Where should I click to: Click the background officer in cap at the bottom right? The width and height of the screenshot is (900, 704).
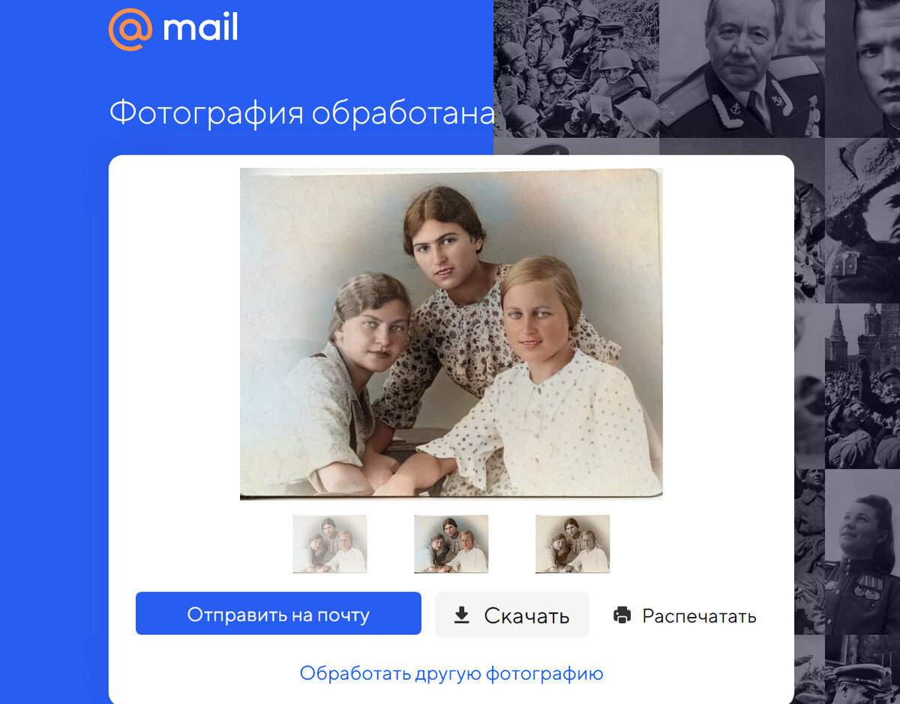pyautogui.click(x=862, y=670)
